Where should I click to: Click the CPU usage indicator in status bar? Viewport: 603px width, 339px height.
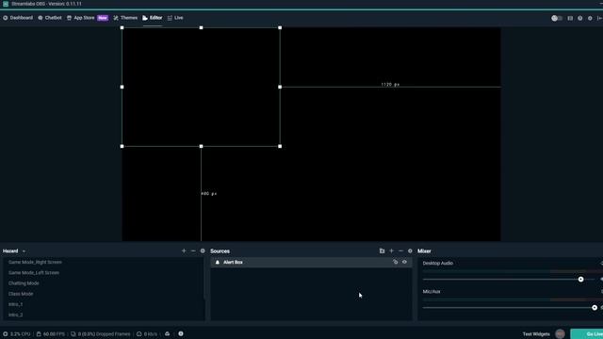(x=17, y=334)
